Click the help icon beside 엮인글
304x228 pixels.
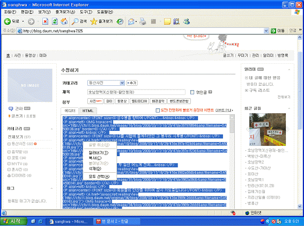pos(210,92)
